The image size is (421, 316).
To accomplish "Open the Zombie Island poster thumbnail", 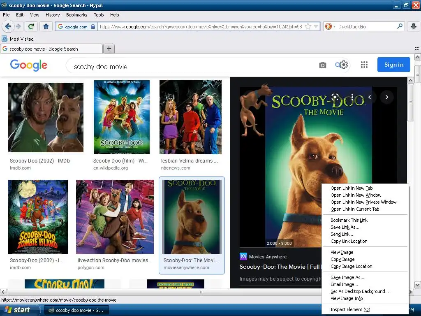I will pyautogui.click(x=38, y=217).
